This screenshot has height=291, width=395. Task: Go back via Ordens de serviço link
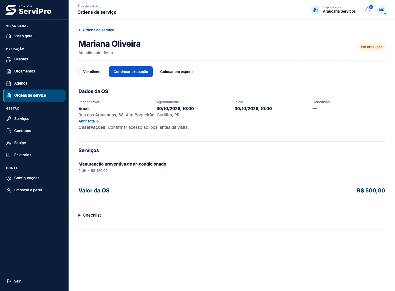[x=96, y=30]
